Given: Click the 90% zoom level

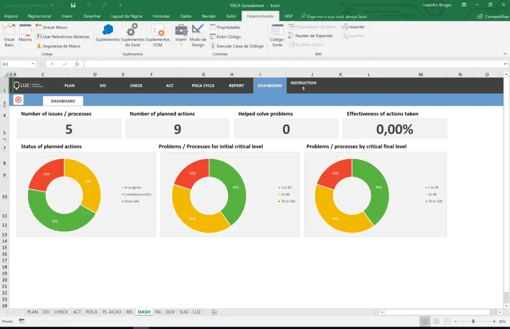Looking at the screenshot, I should 502,322.
